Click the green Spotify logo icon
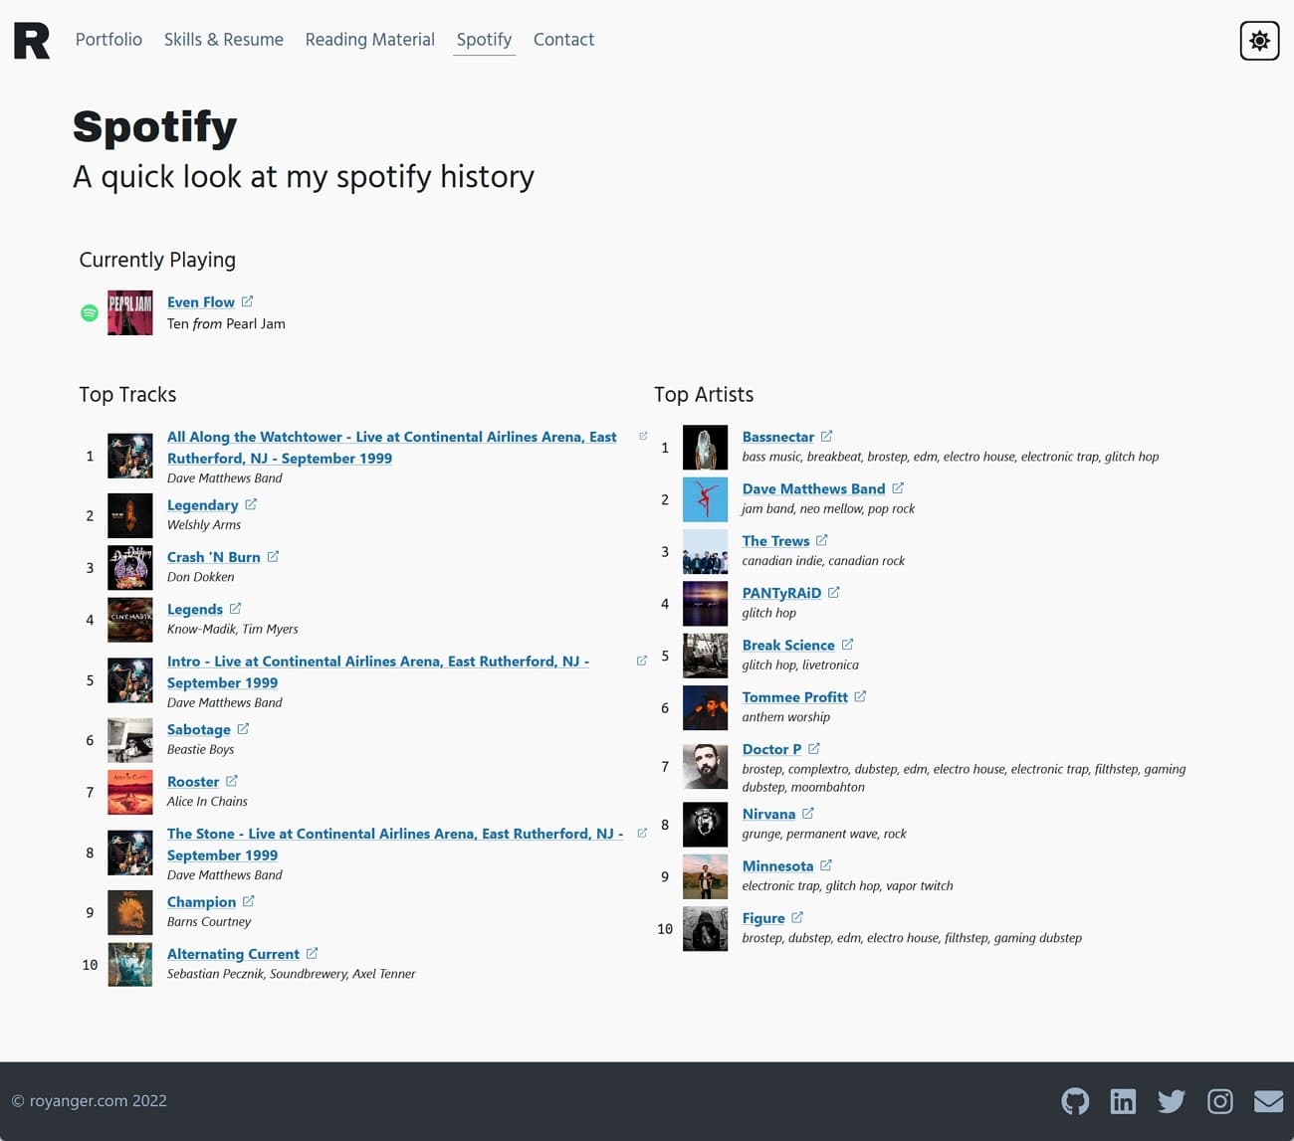The width and height of the screenshot is (1294, 1141). tap(90, 312)
